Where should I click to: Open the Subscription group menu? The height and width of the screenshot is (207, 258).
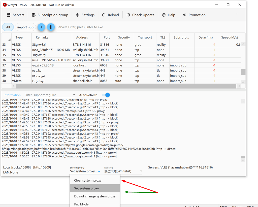click(50, 15)
